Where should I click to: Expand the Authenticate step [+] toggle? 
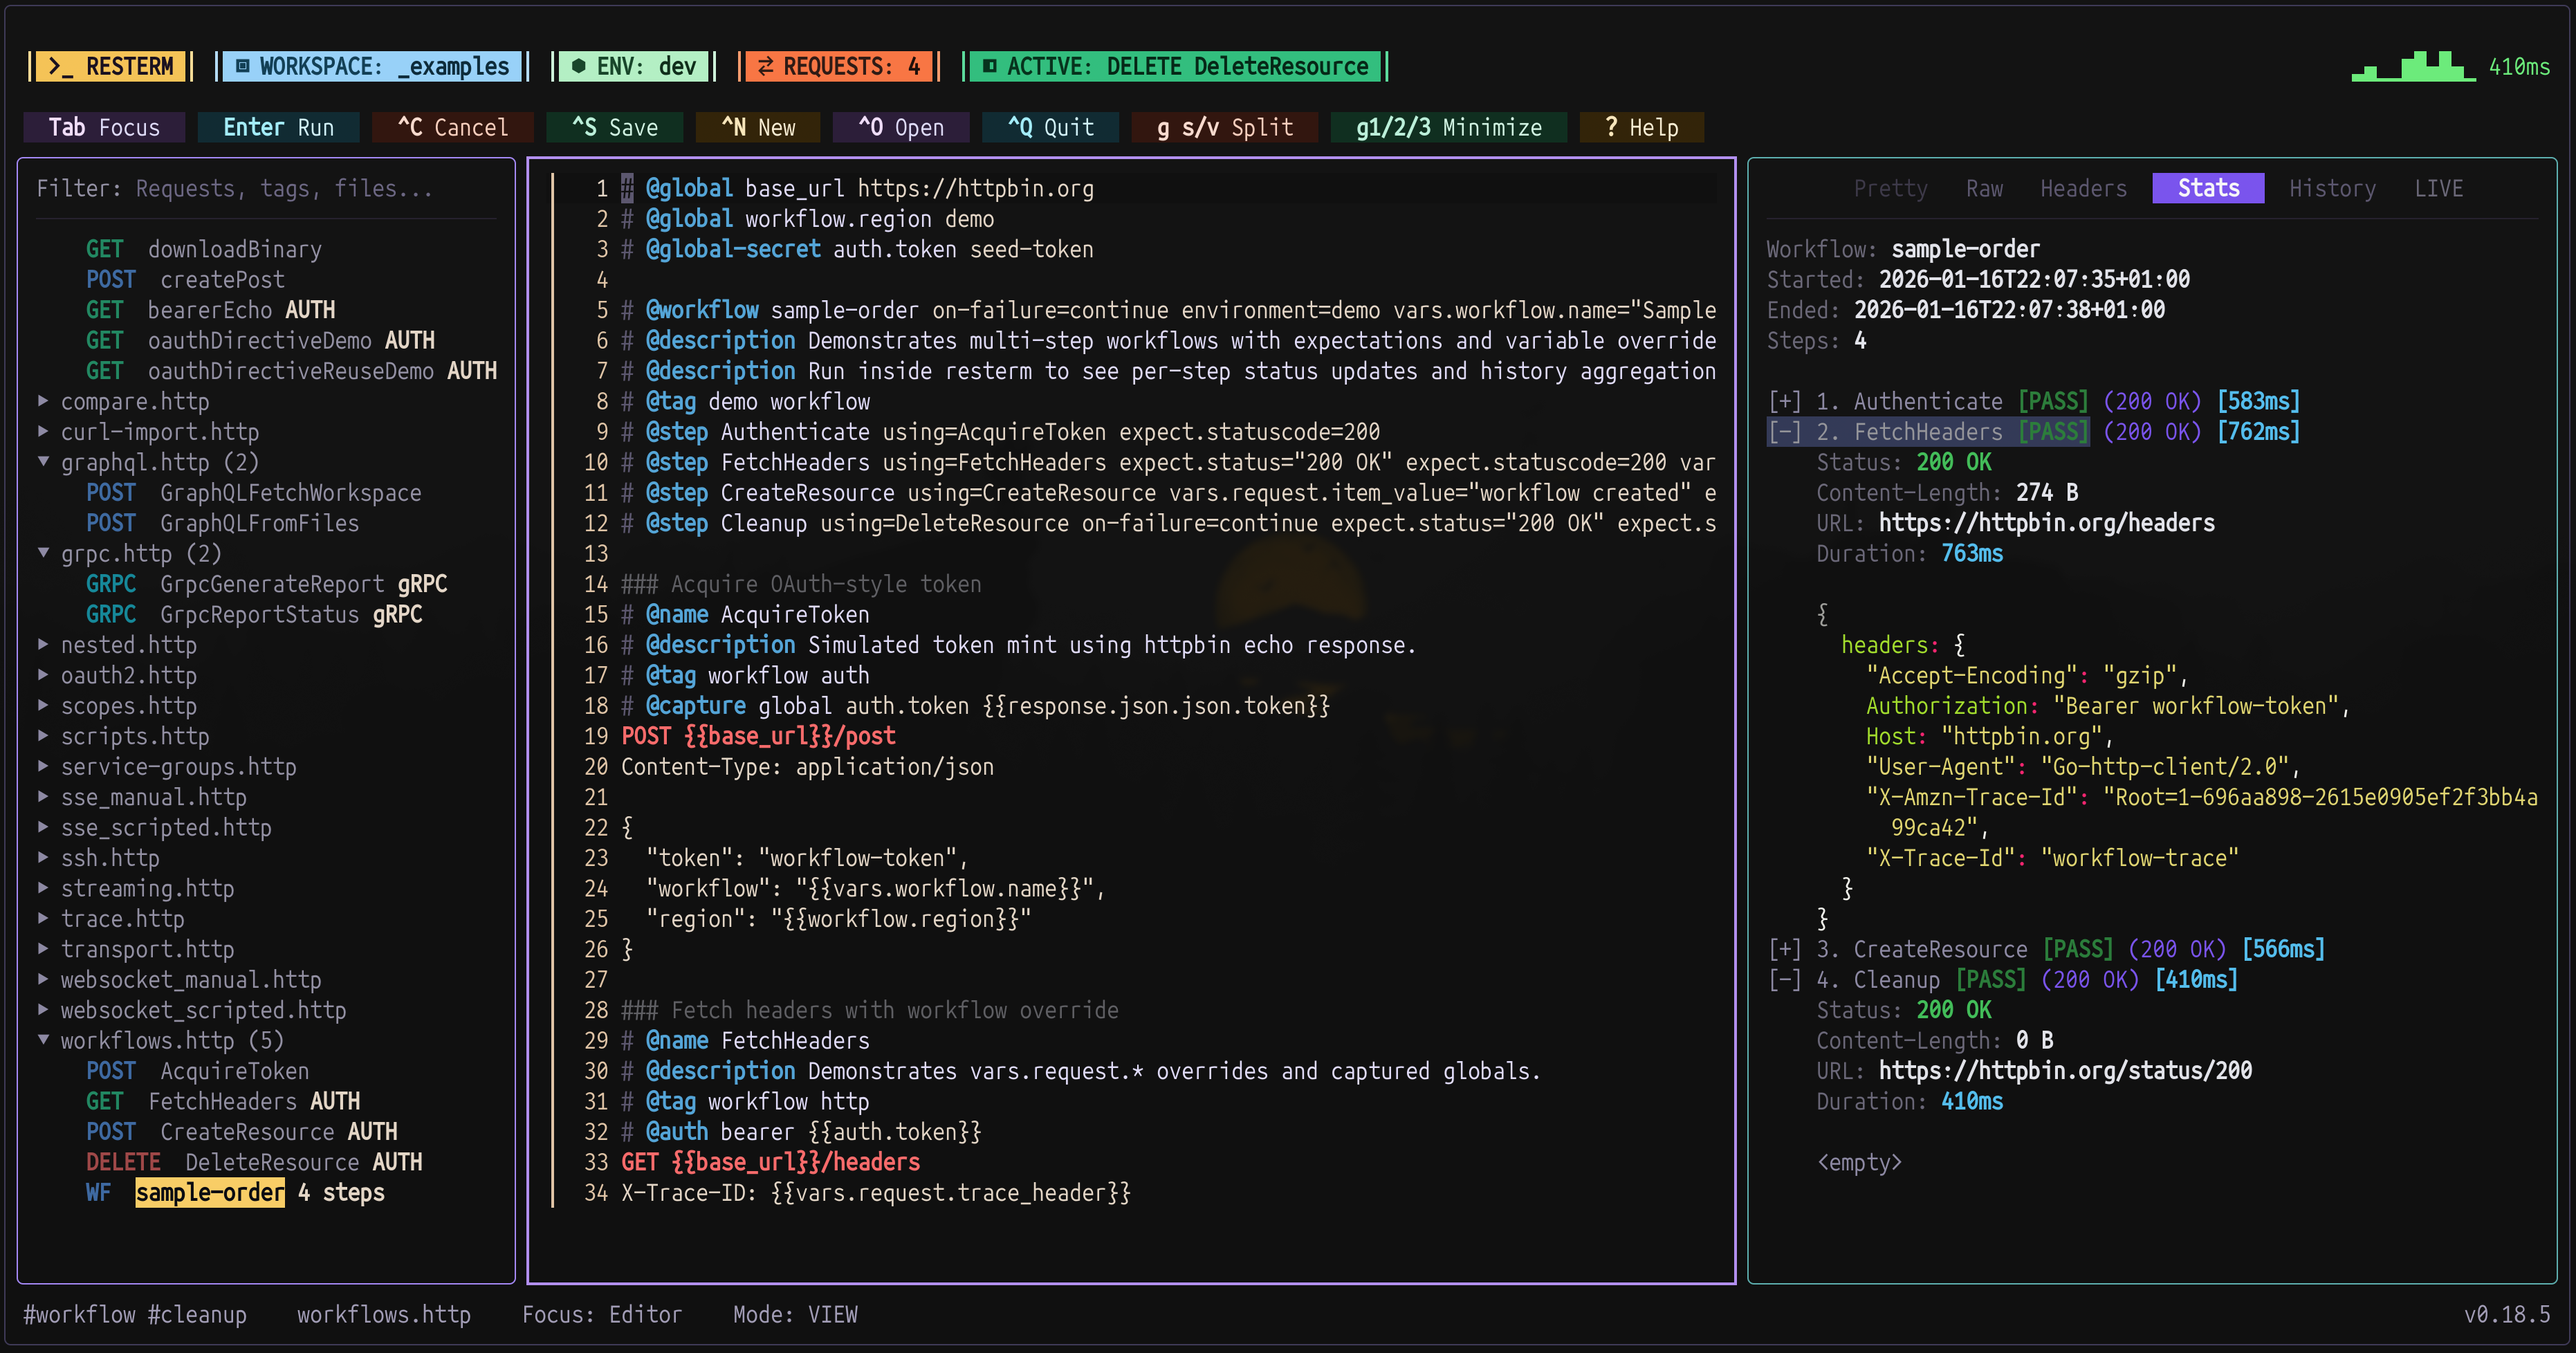pyautogui.click(x=1785, y=401)
